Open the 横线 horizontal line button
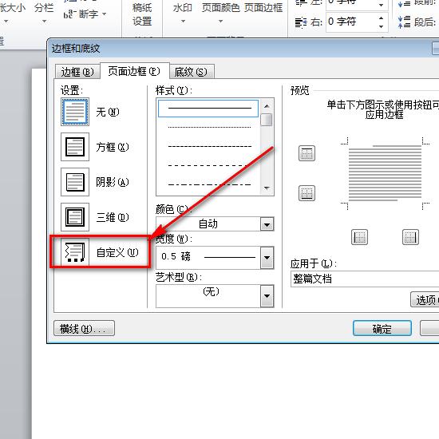The width and height of the screenshot is (439, 439). (x=84, y=328)
